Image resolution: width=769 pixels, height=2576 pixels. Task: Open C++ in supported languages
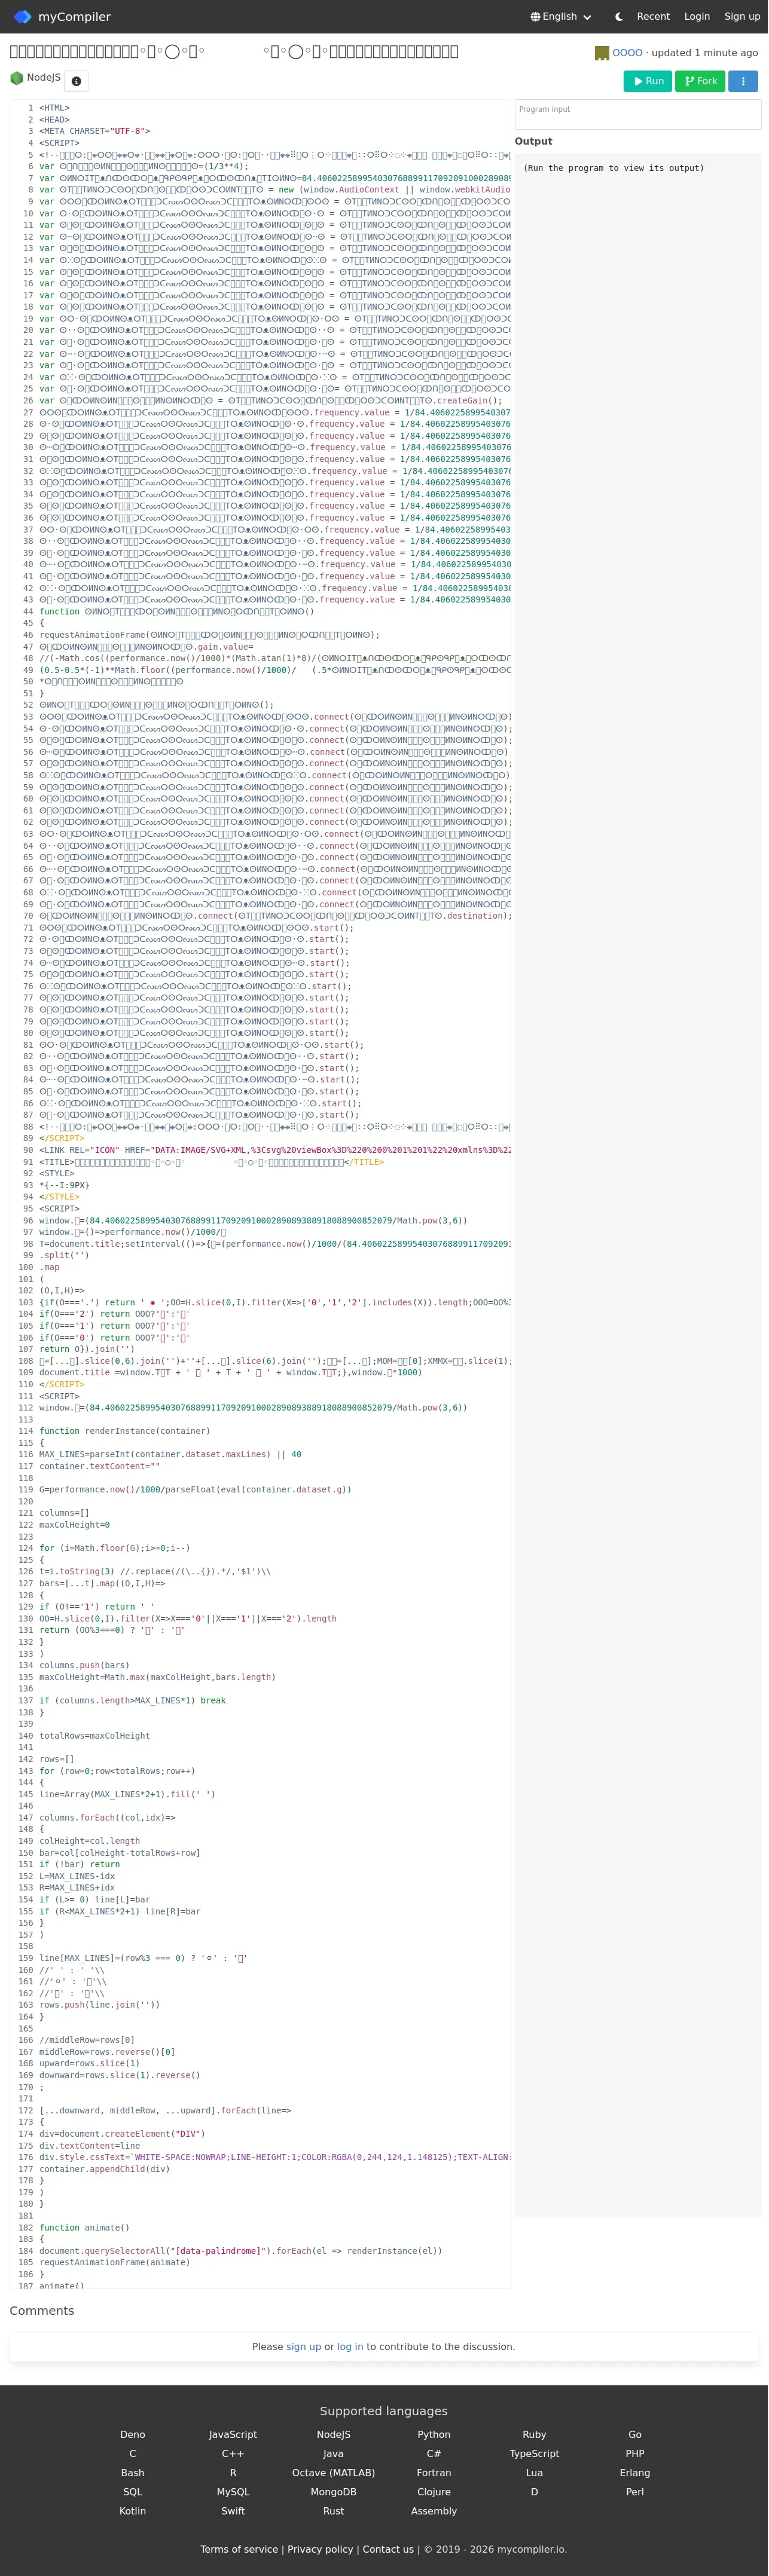(x=233, y=2453)
